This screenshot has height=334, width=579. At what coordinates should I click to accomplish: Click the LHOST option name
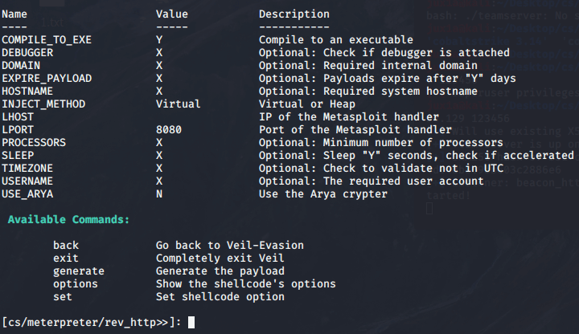(x=18, y=117)
